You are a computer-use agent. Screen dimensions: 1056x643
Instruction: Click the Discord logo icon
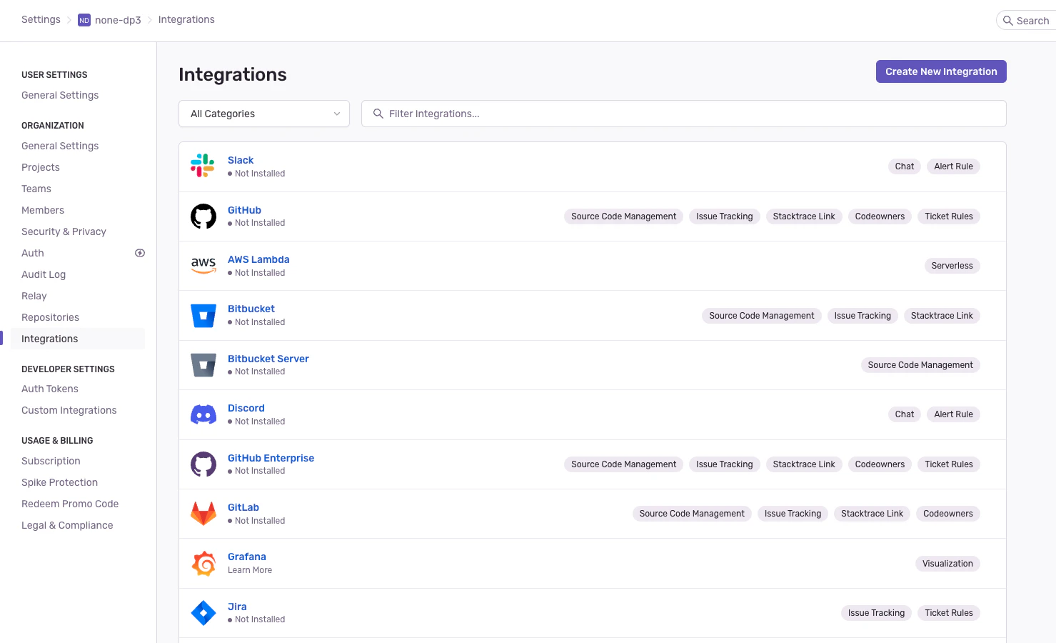203,414
